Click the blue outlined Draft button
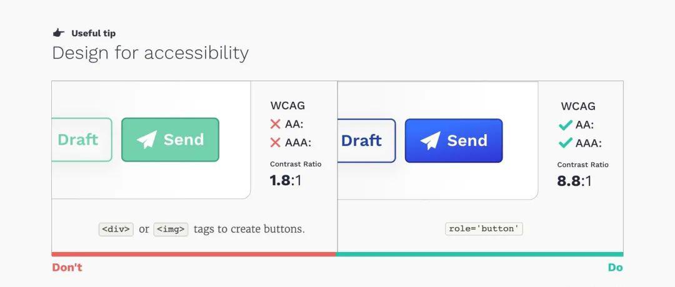The width and height of the screenshot is (675, 287). (x=366, y=140)
